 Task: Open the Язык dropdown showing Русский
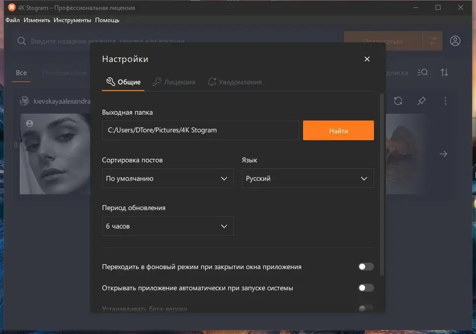pos(307,178)
